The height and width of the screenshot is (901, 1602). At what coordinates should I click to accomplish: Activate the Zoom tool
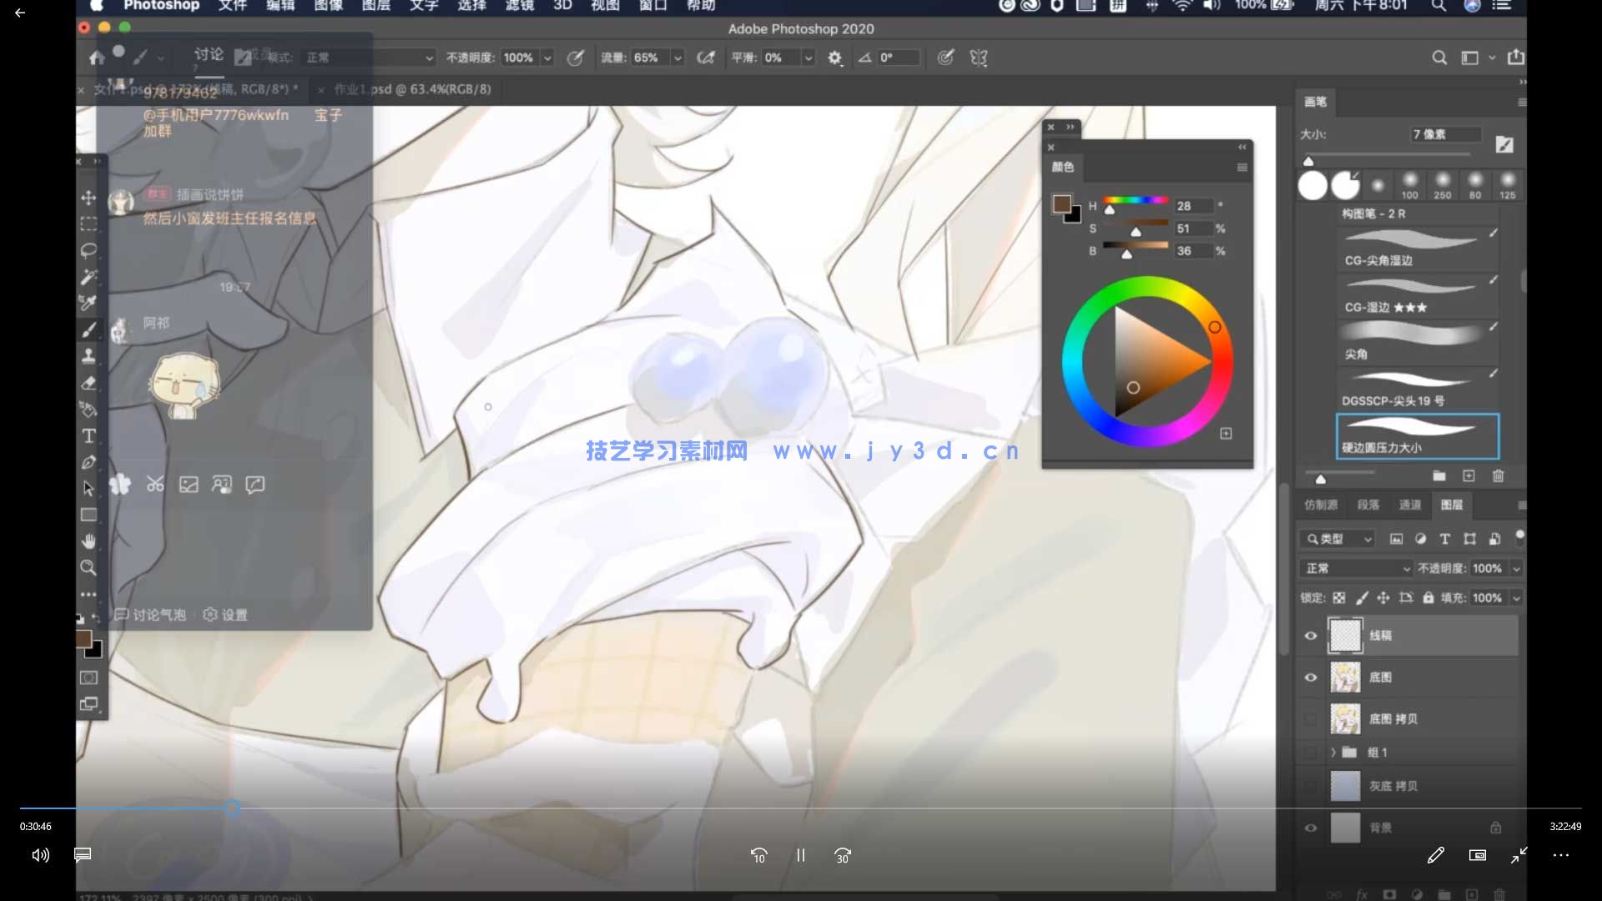tap(89, 567)
